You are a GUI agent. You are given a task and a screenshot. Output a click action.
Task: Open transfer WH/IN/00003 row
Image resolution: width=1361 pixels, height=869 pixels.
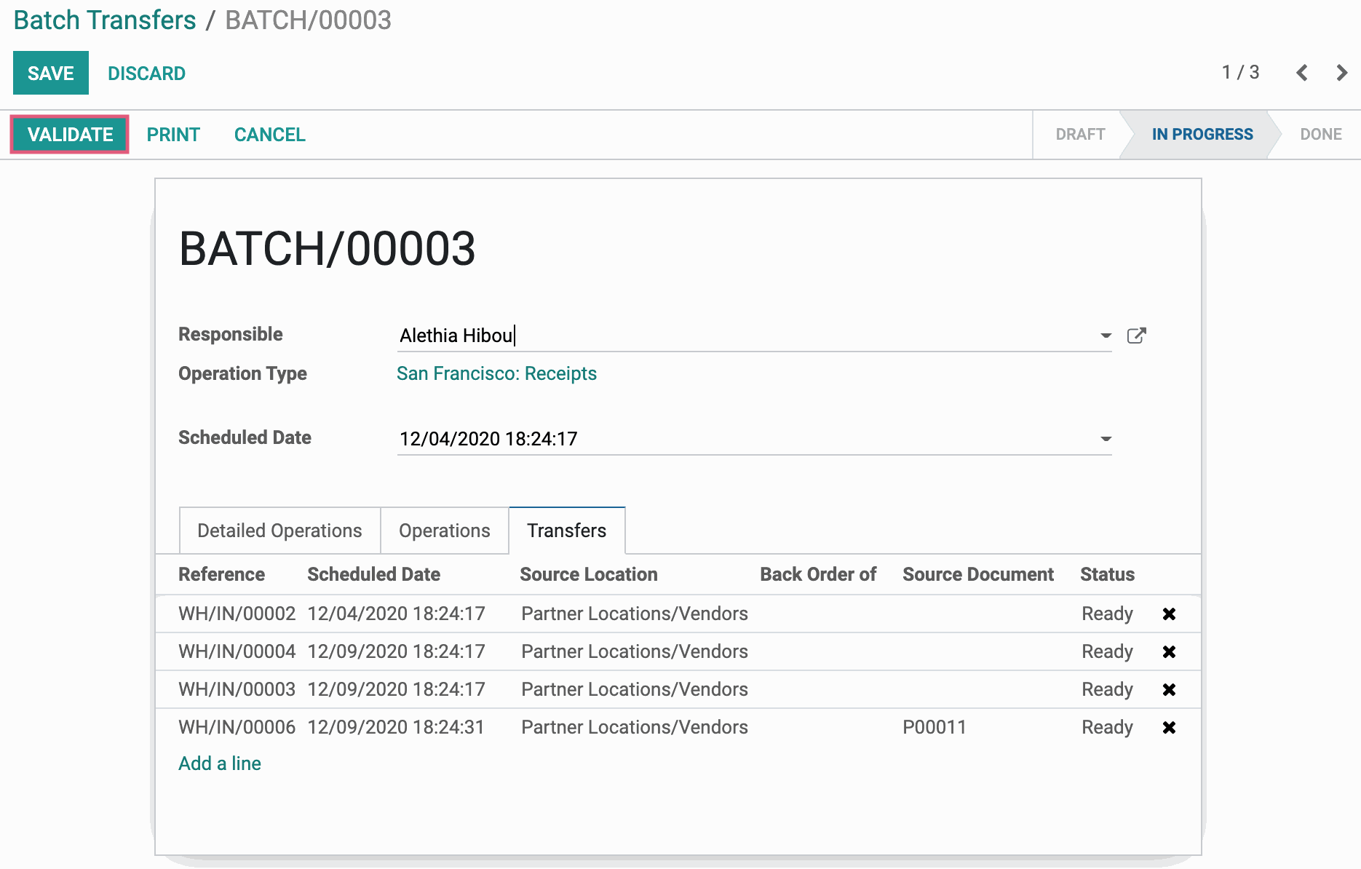tap(678, 689)
